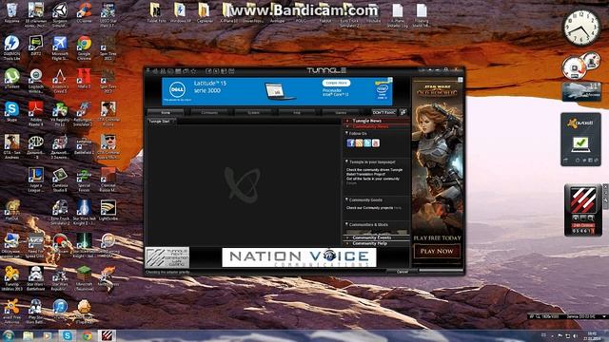Viewport: 609px width, 342px height.
Task: Collapse the Follow Us section
Action: pyautogui.click(x=346, y=133)
